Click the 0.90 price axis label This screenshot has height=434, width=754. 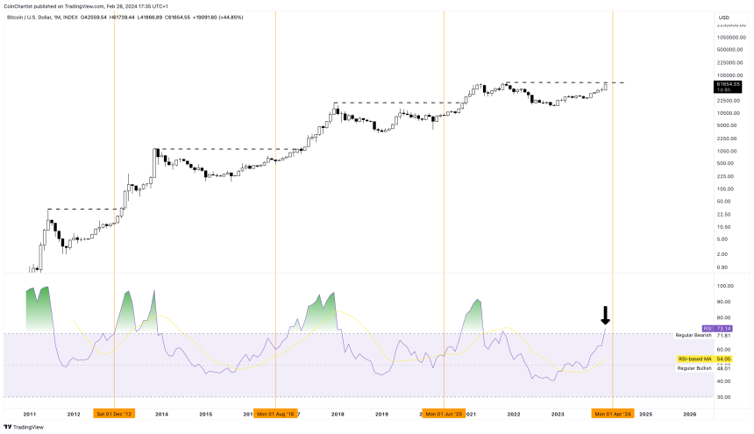click(x=722, y=267)
